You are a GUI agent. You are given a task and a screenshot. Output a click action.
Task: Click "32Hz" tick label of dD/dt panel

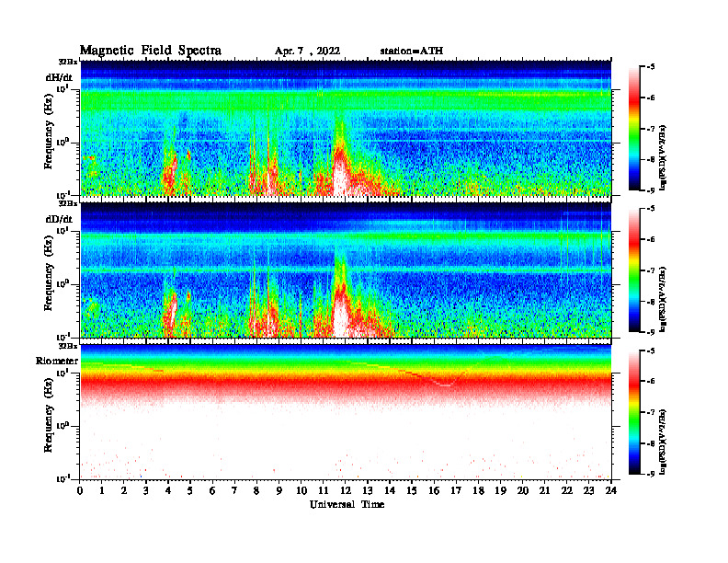coord(68,203)
